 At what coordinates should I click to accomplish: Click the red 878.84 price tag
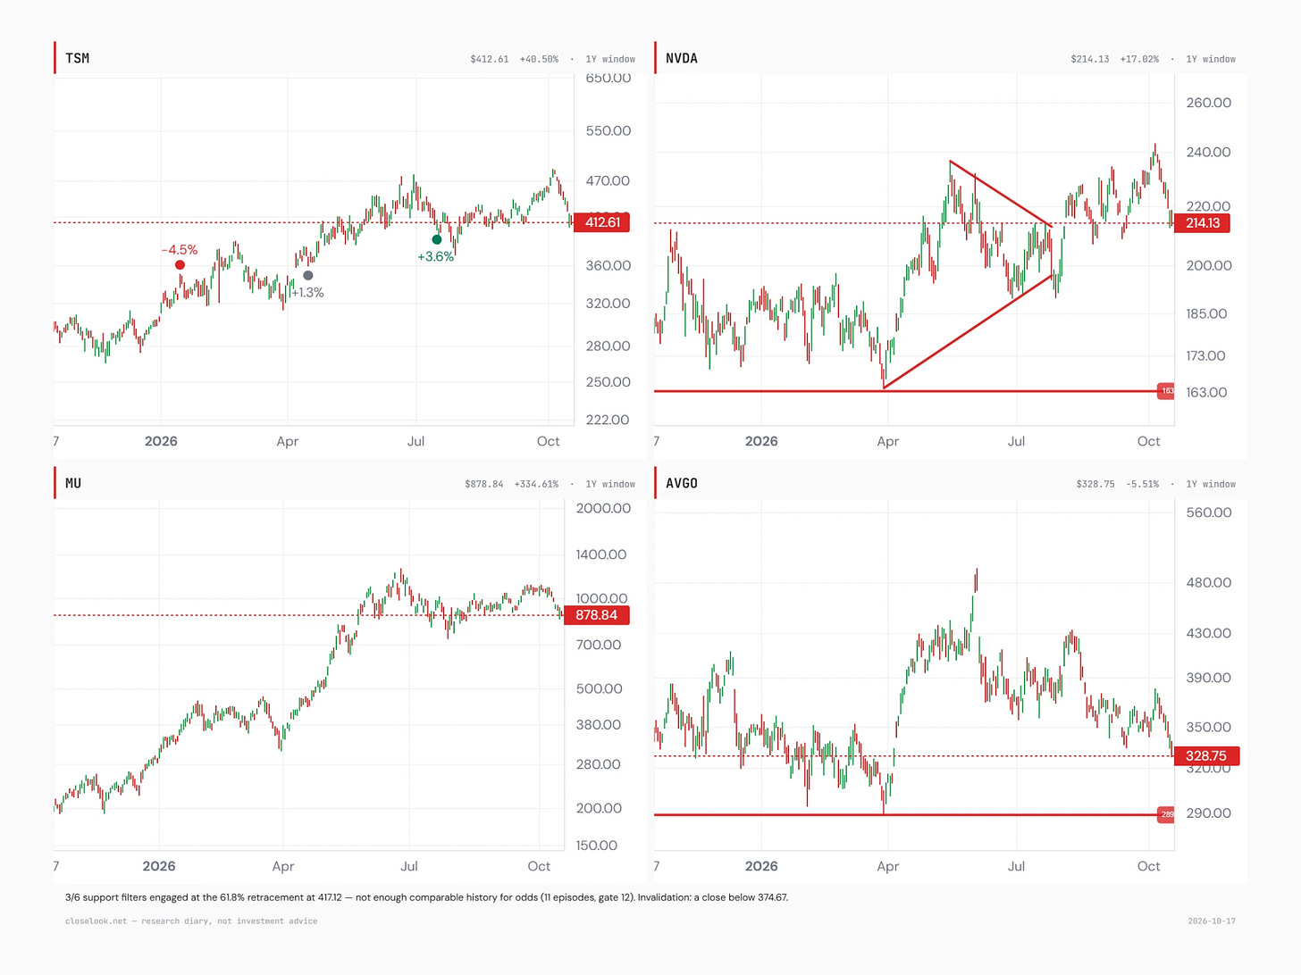(x=596, y=615)
